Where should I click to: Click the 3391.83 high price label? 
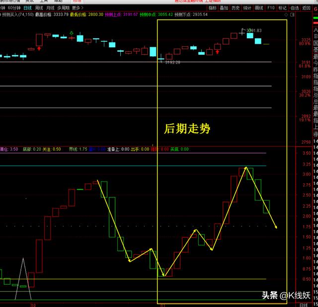tap(254, 30)
